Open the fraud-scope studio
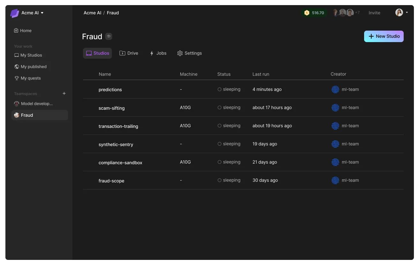 click(x=111, y=181)
